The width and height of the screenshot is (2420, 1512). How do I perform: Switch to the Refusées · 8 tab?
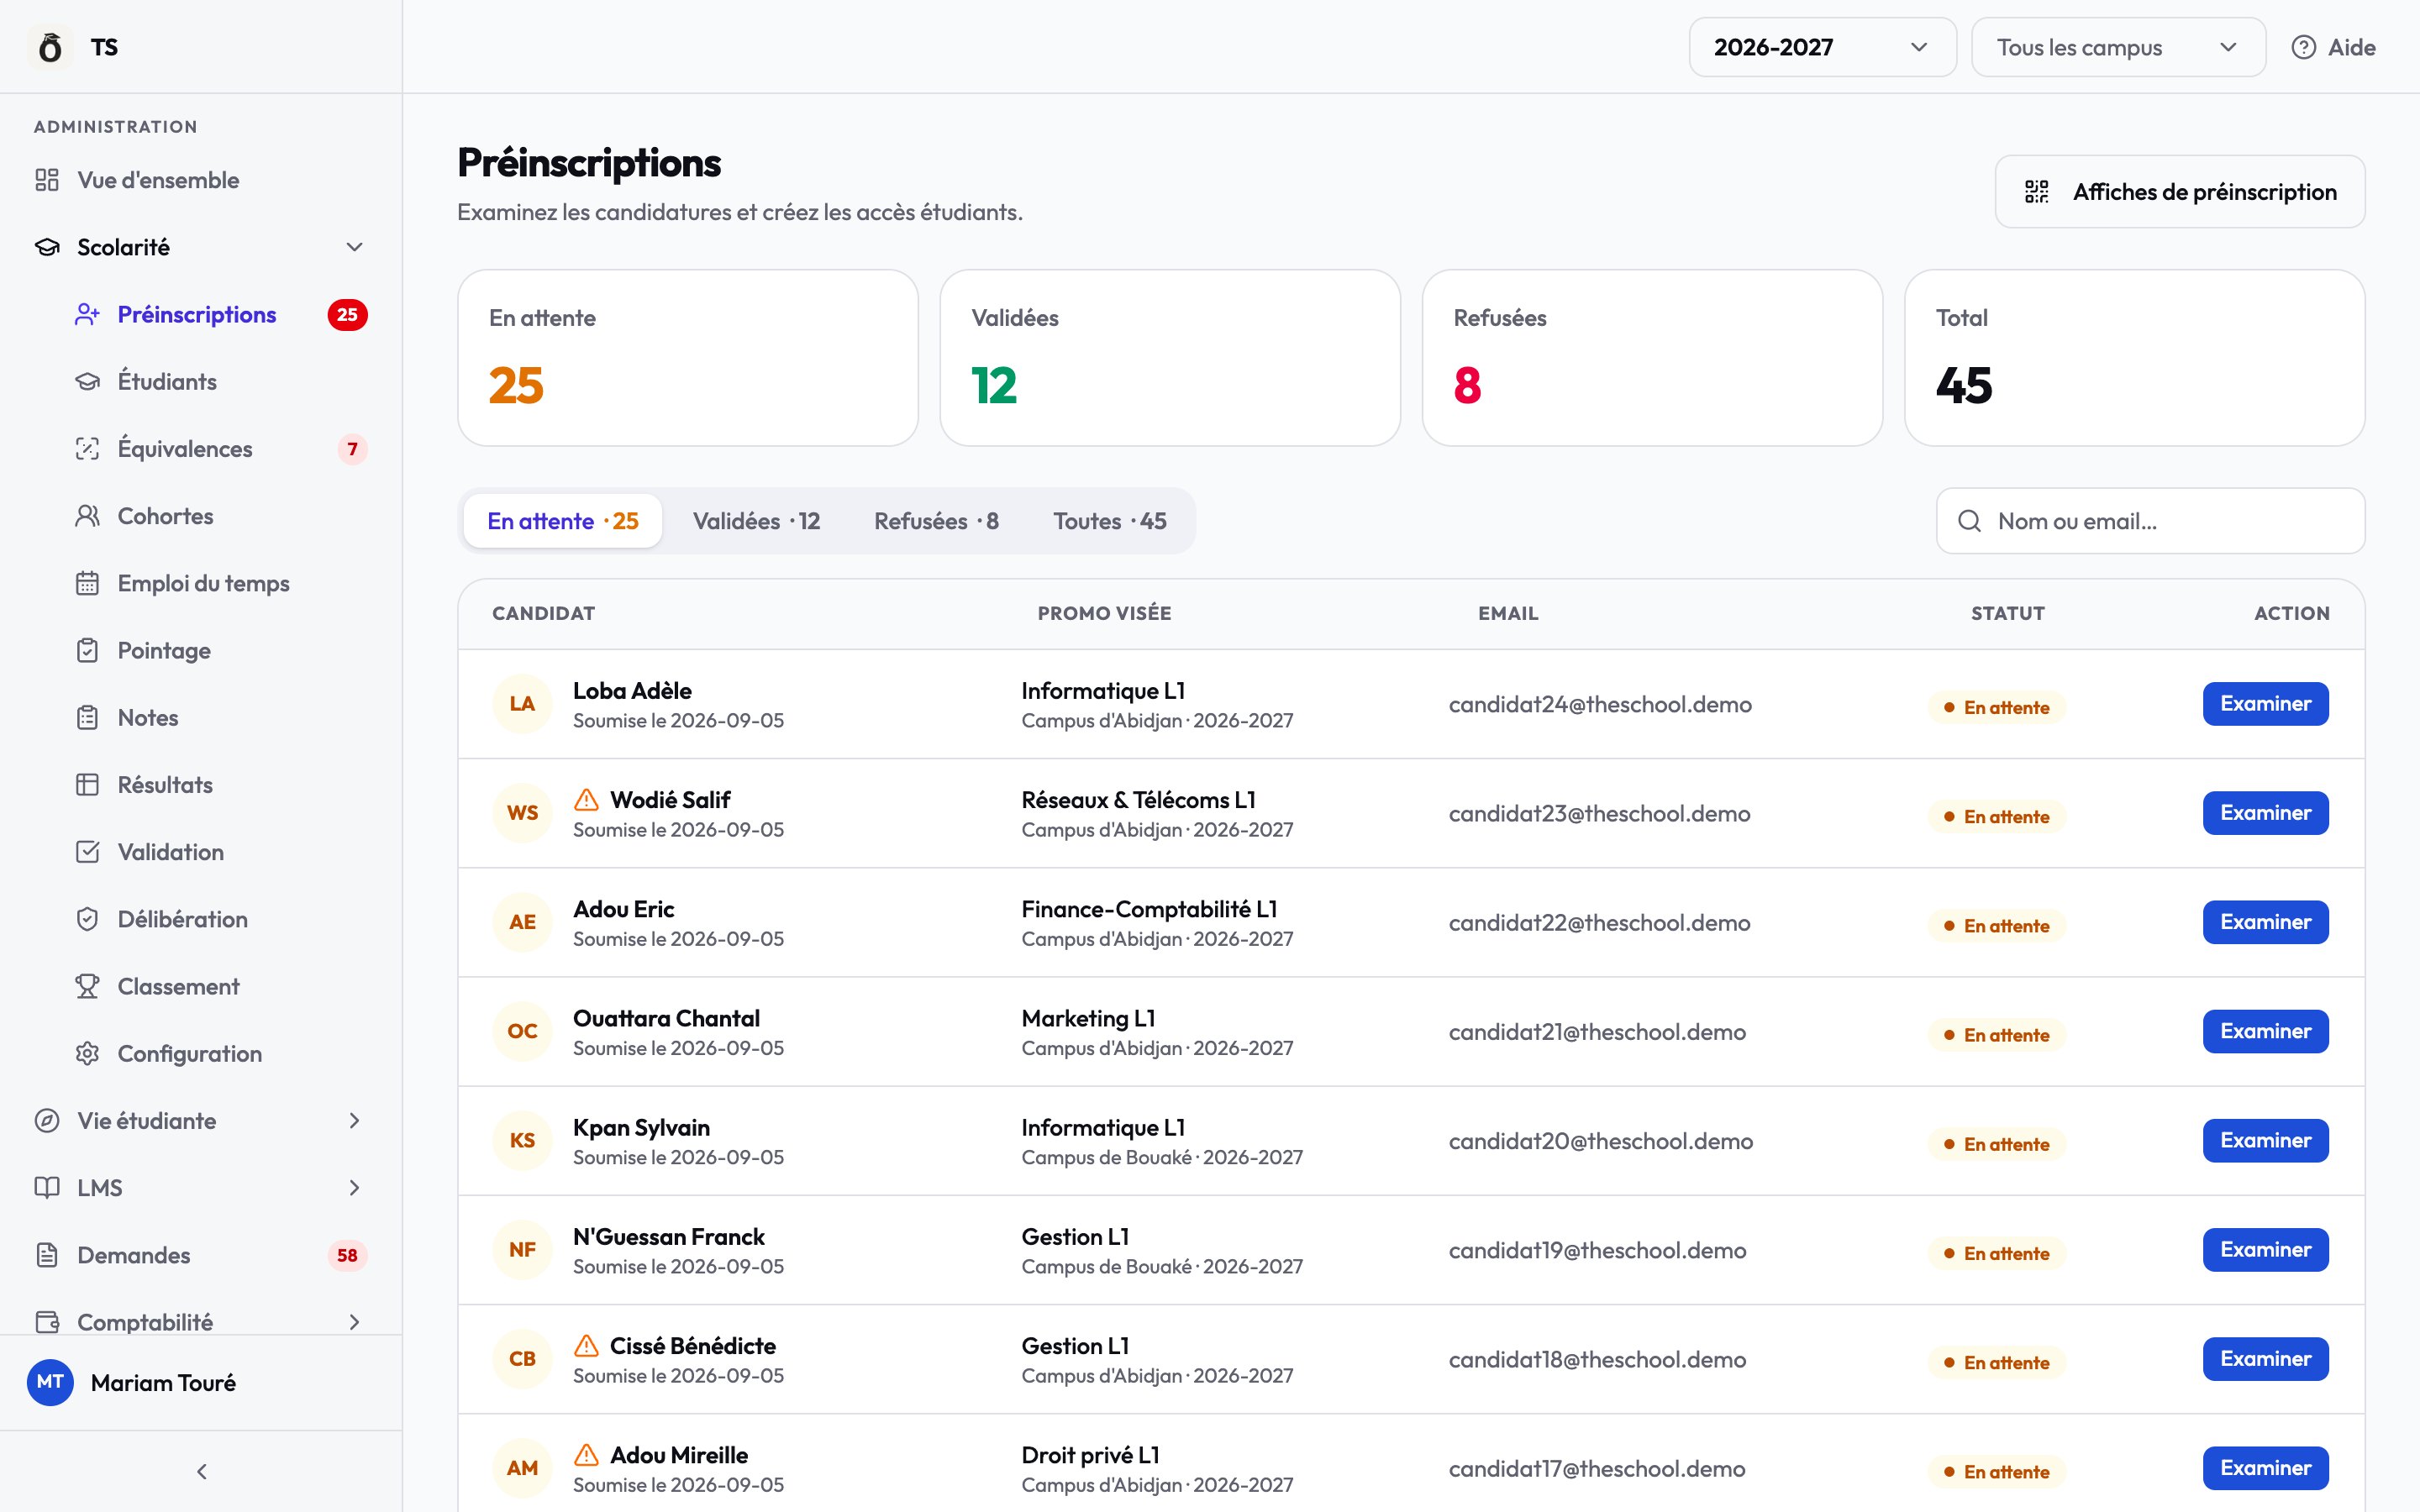click(936, 521)
